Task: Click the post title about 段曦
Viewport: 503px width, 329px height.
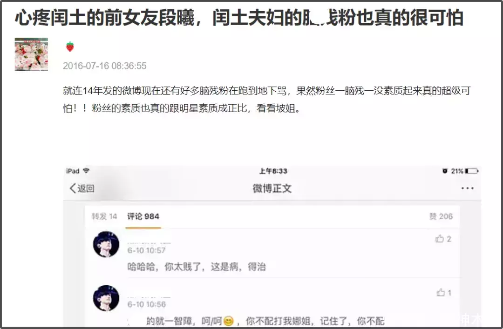Action: 239,18
